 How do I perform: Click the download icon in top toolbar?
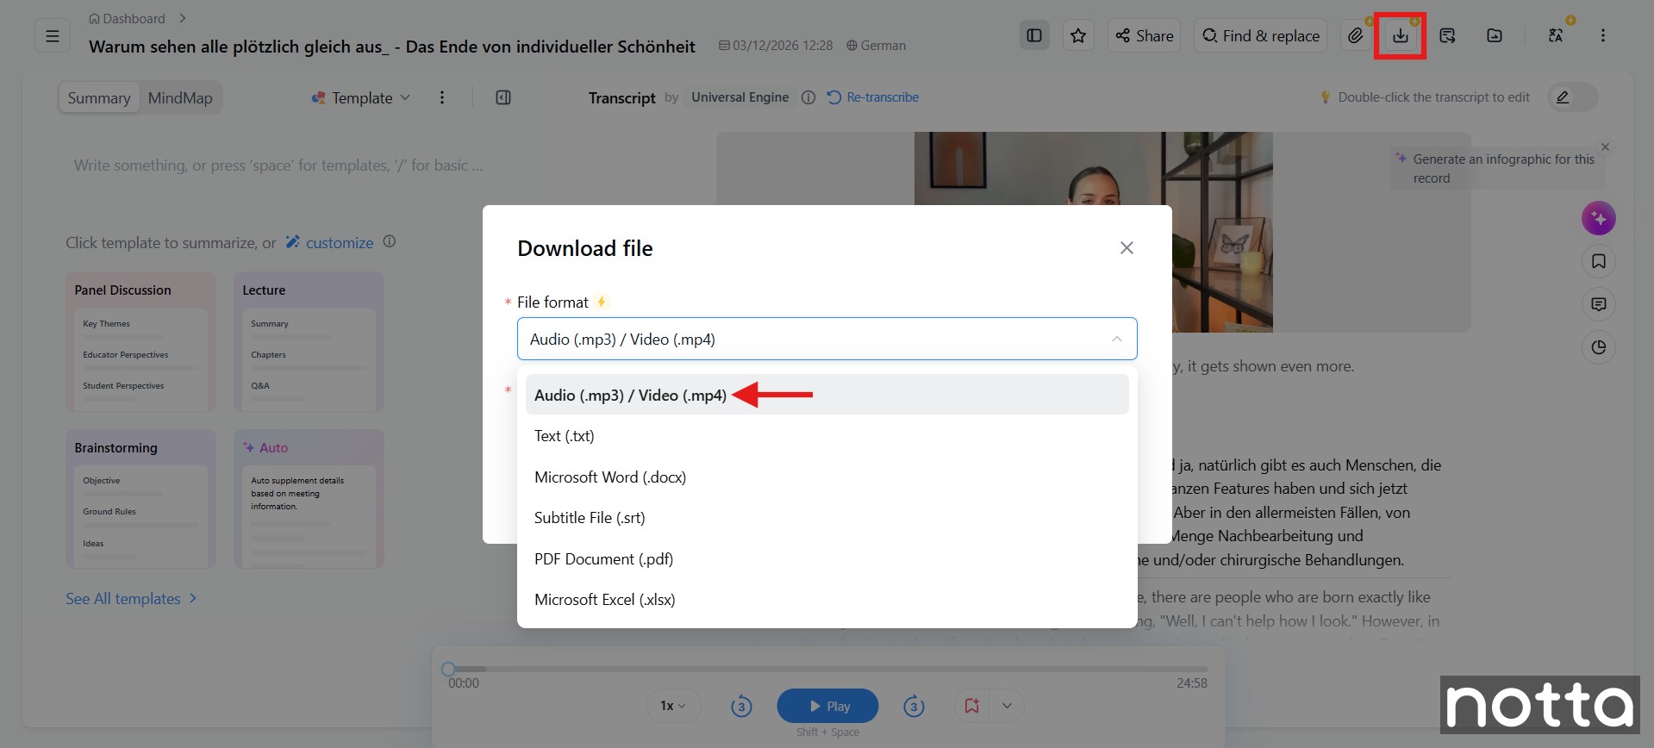tap(1400, 35)
